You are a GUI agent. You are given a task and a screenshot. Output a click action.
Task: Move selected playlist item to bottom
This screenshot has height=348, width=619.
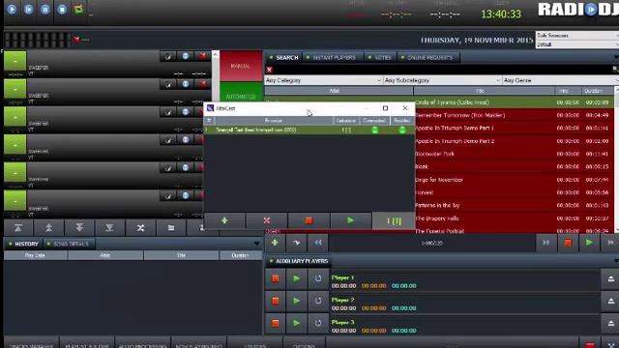[x=109, y=228]
